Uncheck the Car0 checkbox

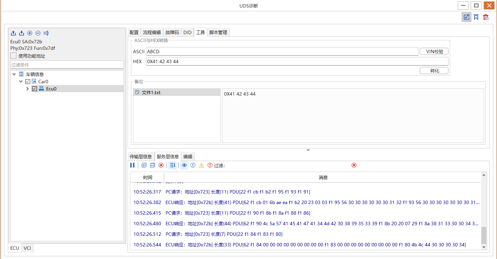coord(28,82)
